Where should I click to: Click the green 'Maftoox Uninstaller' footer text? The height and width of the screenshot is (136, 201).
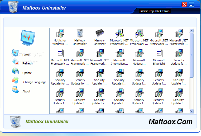47,121
